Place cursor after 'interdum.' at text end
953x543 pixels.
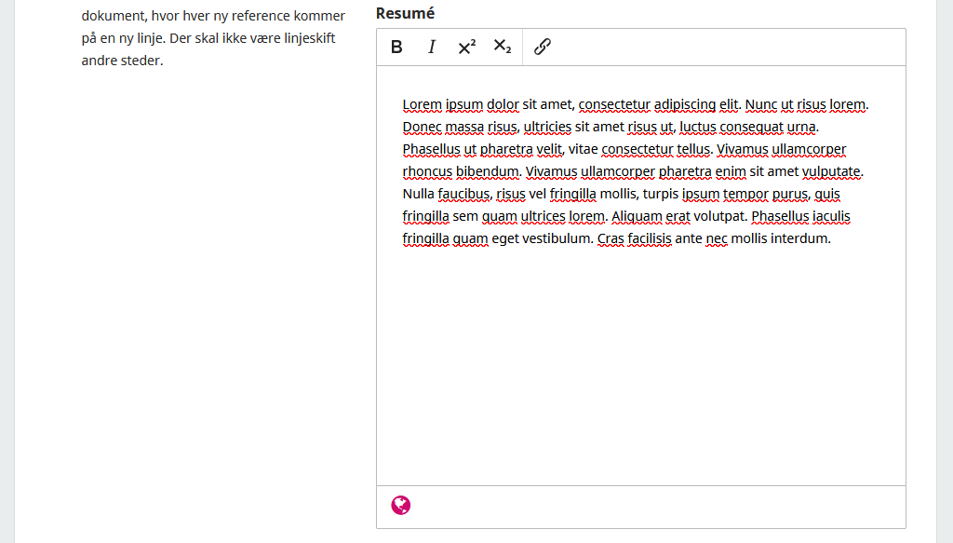pos(831,238)
